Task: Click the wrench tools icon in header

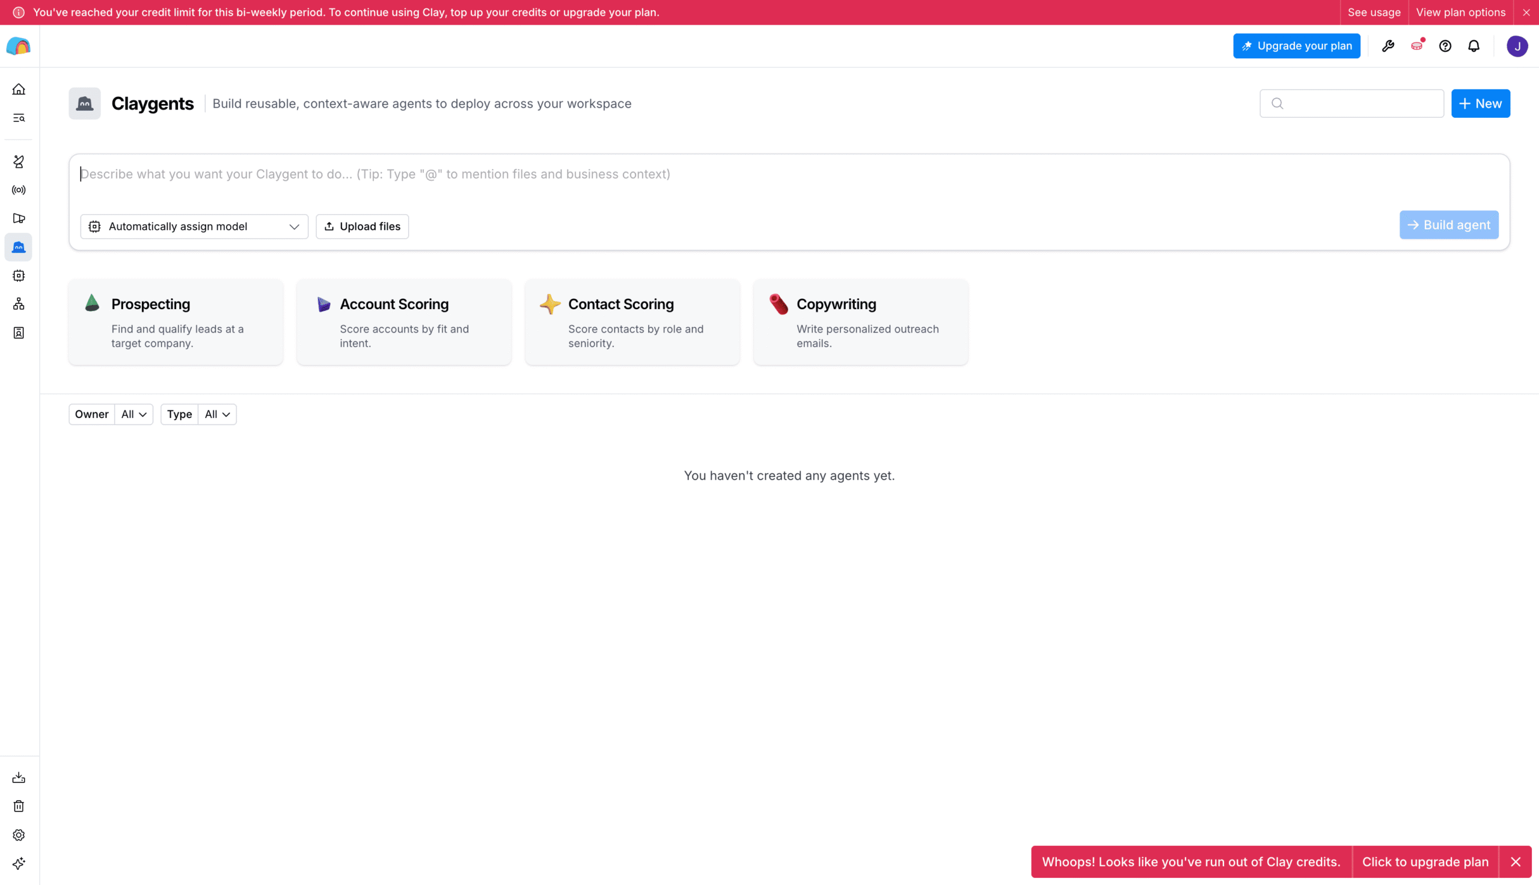Action: point(1388,46)
